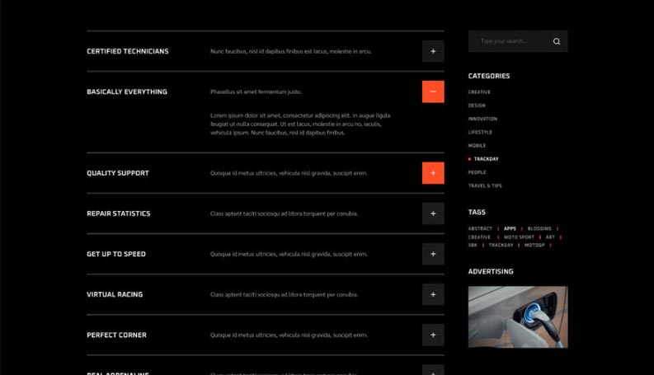Open the Design category link
654x375 pixels.
[477, 105]
